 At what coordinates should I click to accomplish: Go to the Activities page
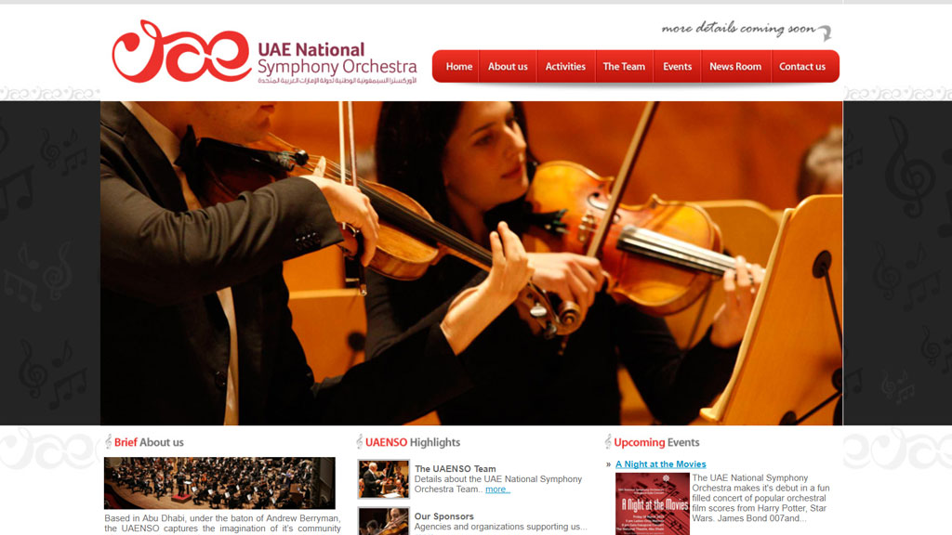pyautogui.click(x=565, y=67)
